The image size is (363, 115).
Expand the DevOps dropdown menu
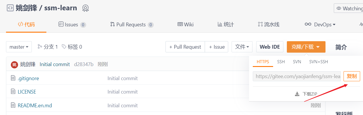point(320,25)
